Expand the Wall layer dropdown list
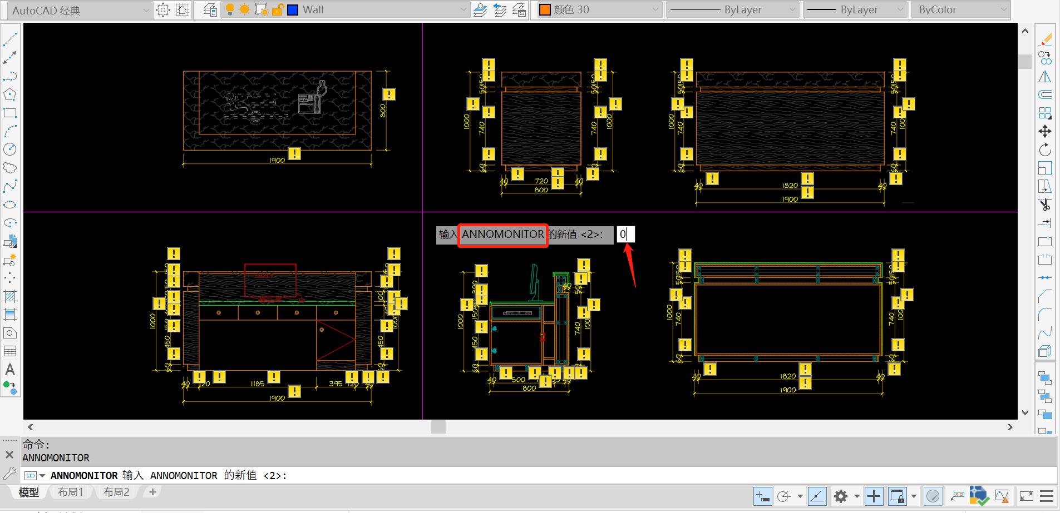Image resolution: width=1060 pixels, height=513 pixels. coord(463,10)
